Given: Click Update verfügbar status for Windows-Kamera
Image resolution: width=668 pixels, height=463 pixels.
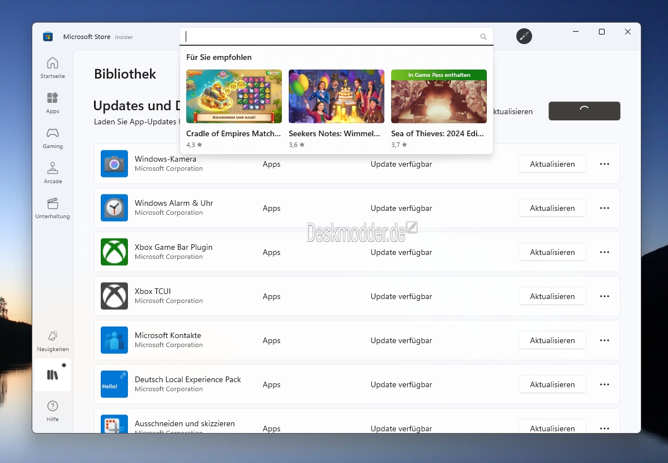Looking at the screenshot, I should tap(401, 164).
